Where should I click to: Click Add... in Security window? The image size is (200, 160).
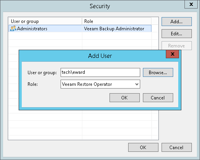pos(177,22)
